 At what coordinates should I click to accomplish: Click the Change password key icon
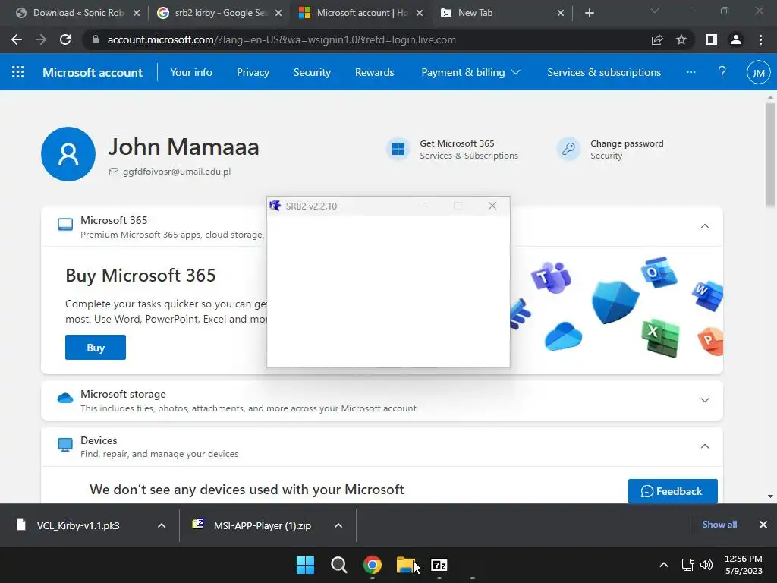pos(569,149)
